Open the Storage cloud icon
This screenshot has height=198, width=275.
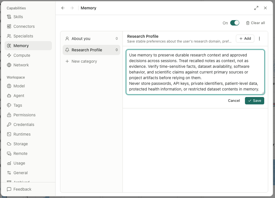click(9, 144)
